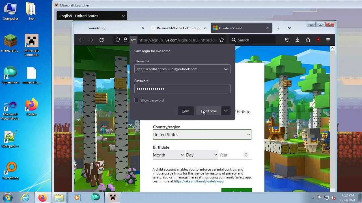Open a new tab with plus button
The image size is (362, 203).
point(278,28)
